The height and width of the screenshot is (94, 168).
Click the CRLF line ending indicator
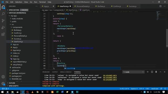(x=147, y=89)
